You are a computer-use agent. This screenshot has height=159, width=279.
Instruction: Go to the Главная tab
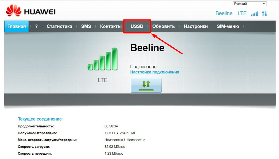point(17,27)
